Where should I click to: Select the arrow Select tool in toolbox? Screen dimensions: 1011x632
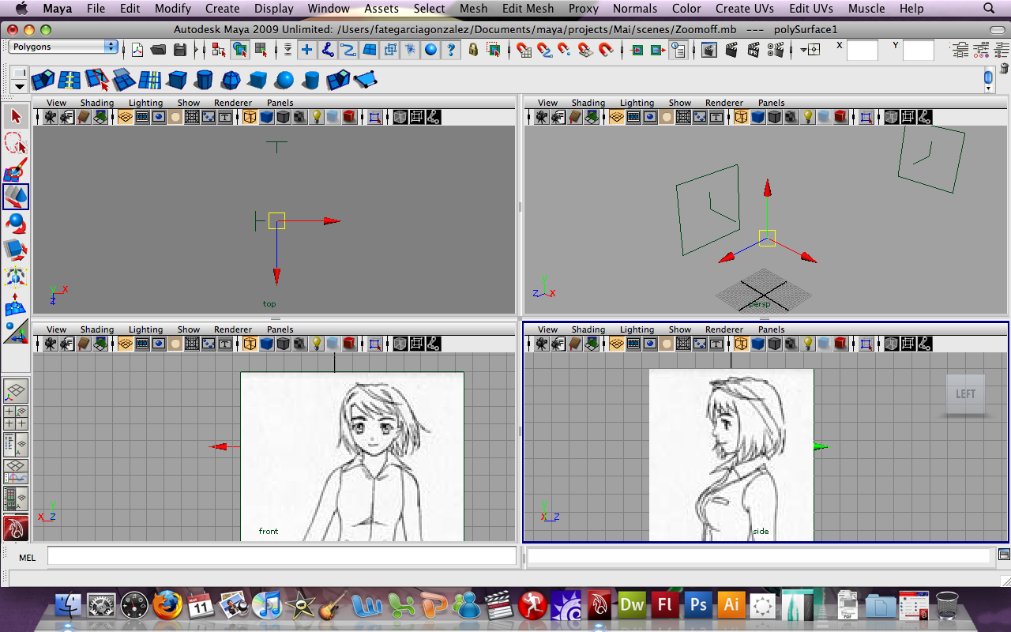coord(16,117)
